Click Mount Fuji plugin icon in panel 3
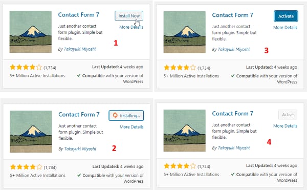307x190 pixels. pyautogui.click(x=184, y=32)
